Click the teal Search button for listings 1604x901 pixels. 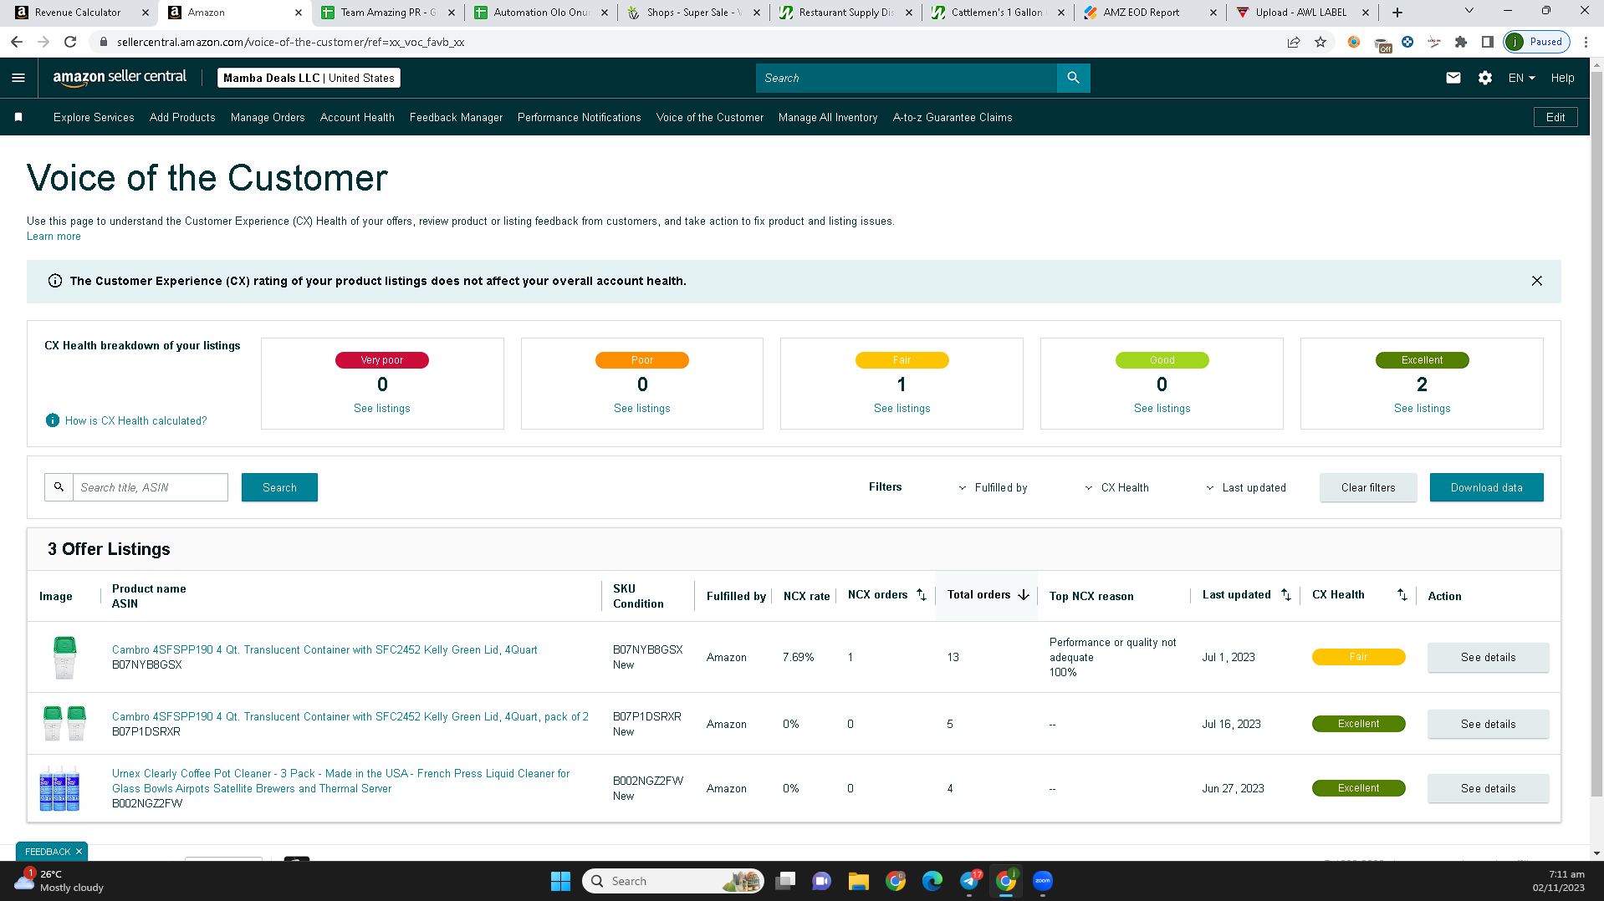[x=279, y=487]
